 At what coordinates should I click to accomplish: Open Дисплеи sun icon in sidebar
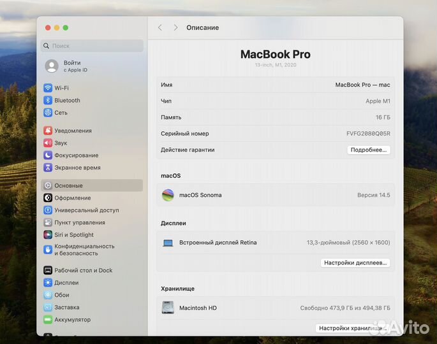pyautogui.click(x=48, y=282)
